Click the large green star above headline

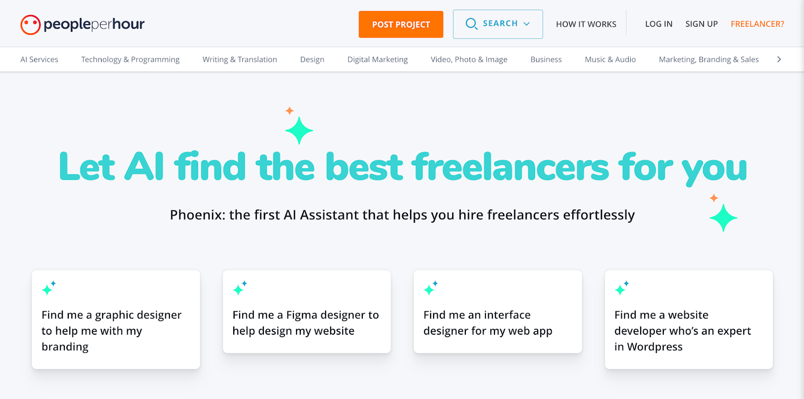(x=299, y=131)
